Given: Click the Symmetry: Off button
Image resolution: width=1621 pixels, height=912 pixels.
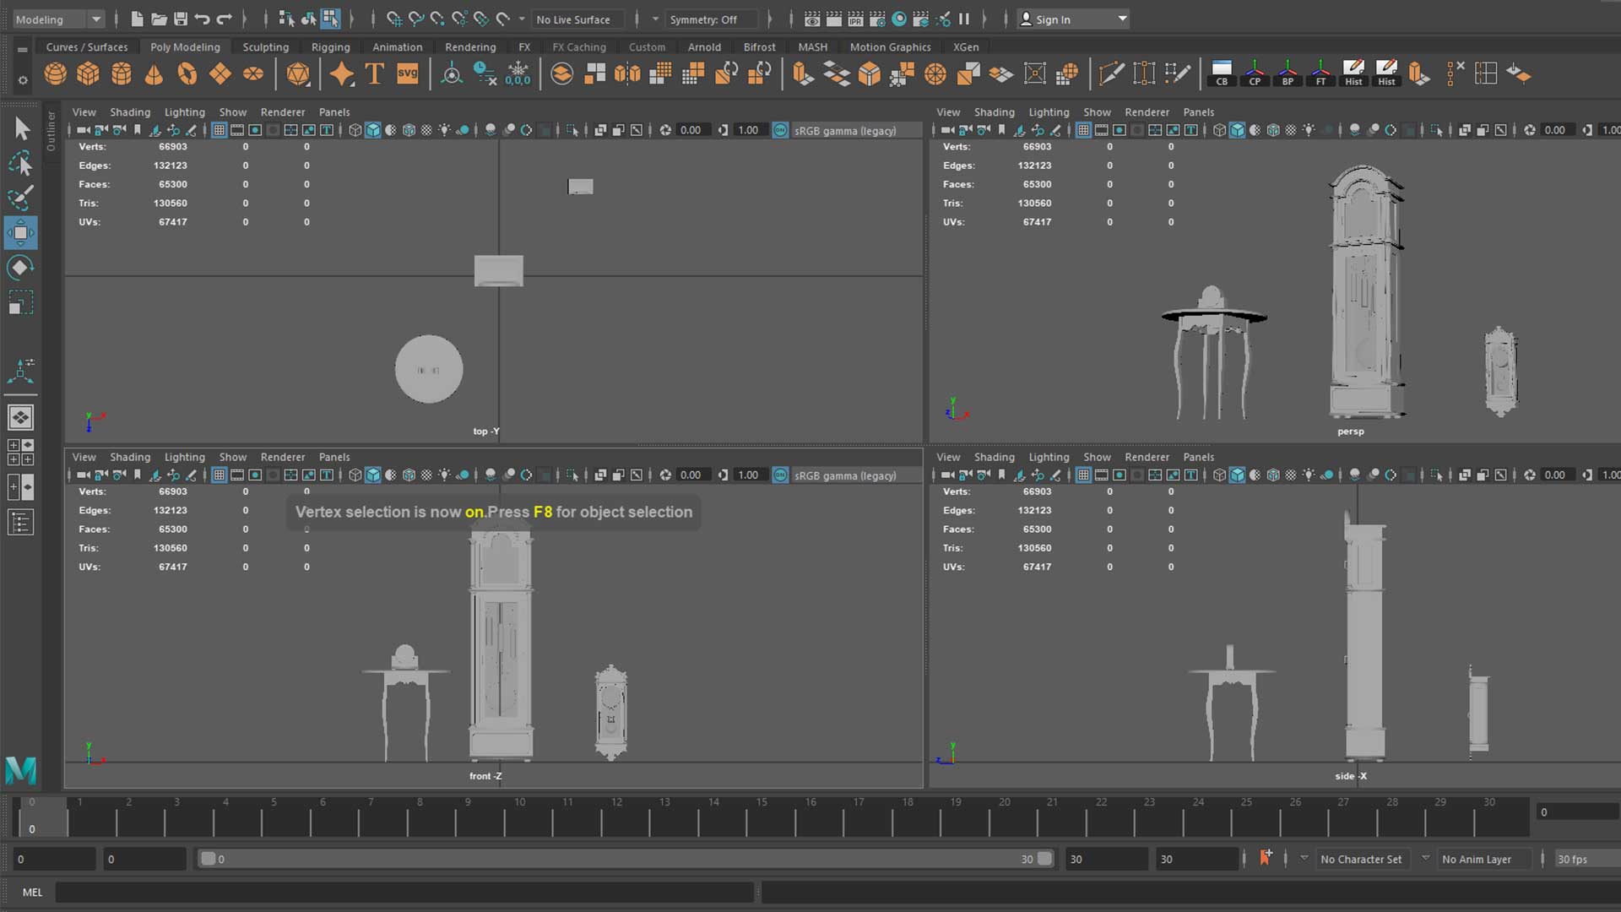Looking at the screenshot, I should tap(703, 19).
